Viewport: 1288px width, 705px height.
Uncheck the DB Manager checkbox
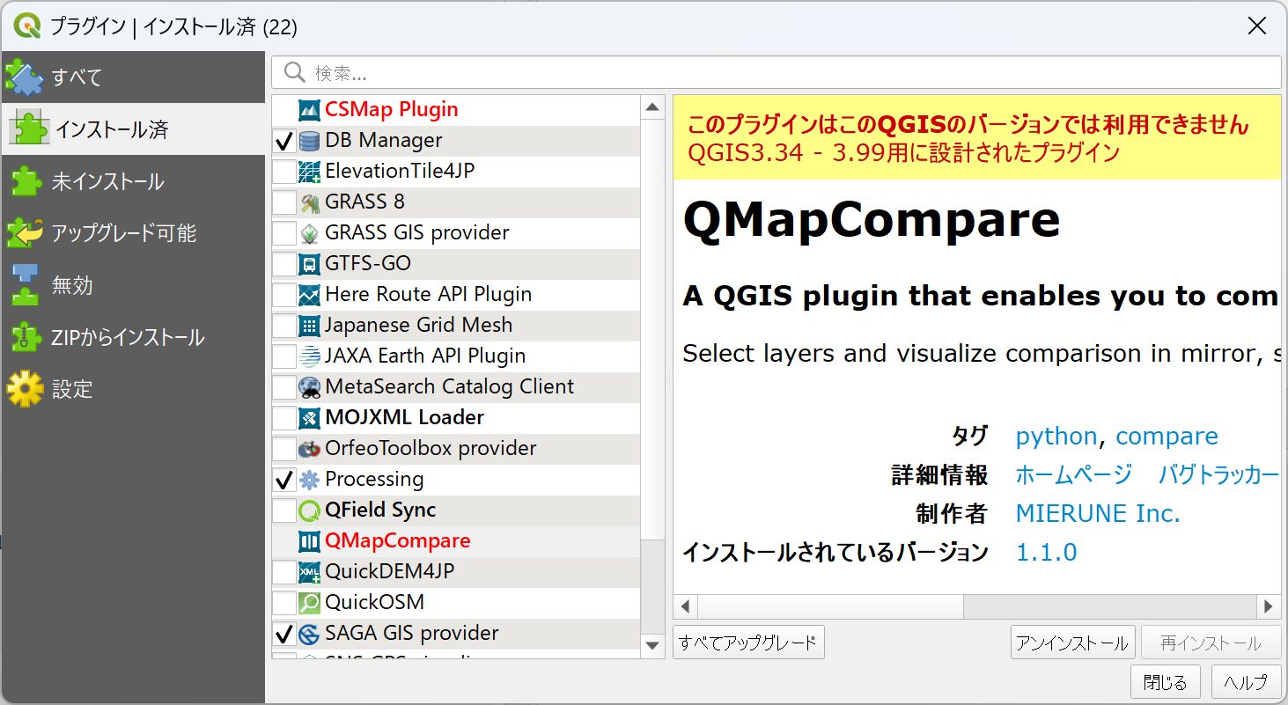click(x=284, y=141)
